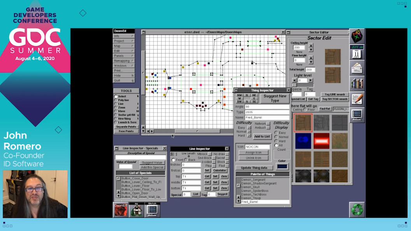
Task: Click the SE direction button in Thing Inspector
Action: [x=254, y=101]
